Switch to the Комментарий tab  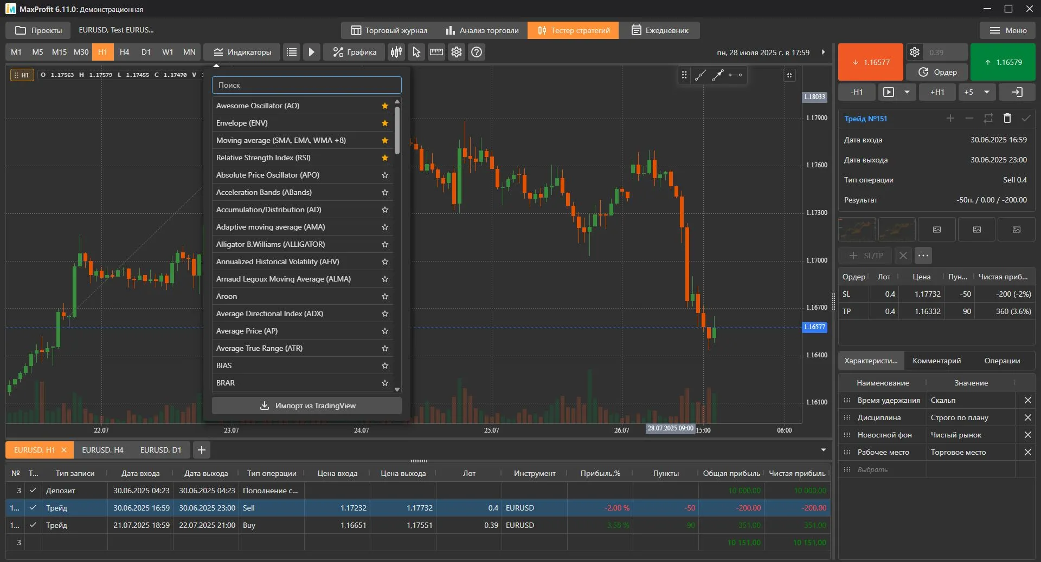[936, 361]
